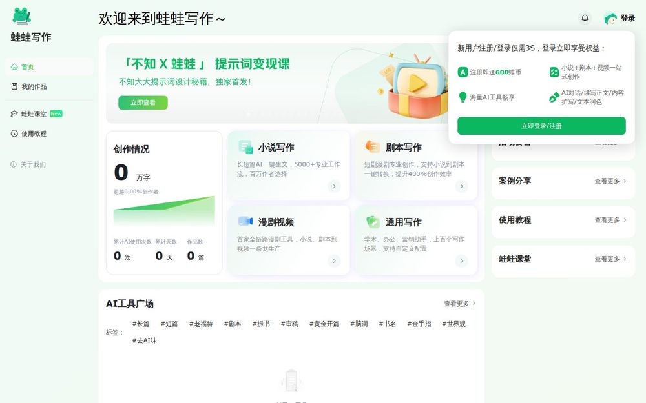
Task: Click the 剧本写作 title
Action: 403,147
